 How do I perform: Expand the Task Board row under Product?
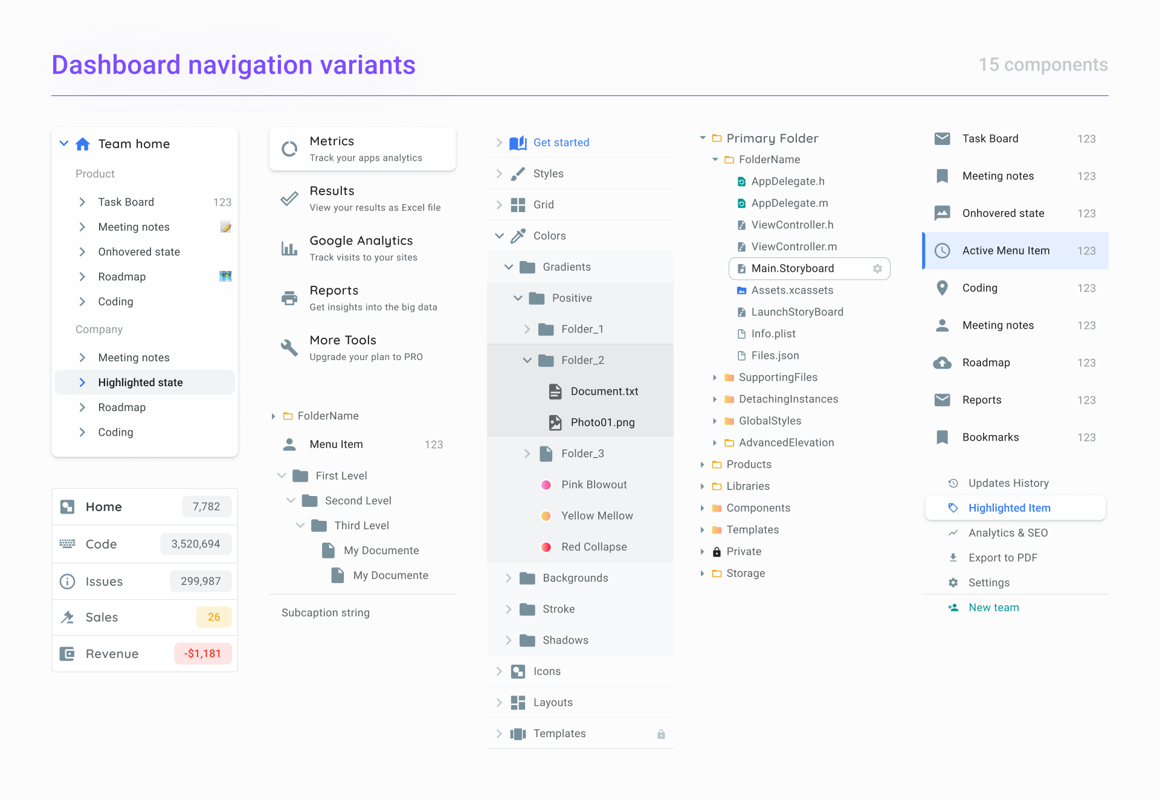pyautogui.click(x=82, y=202)
